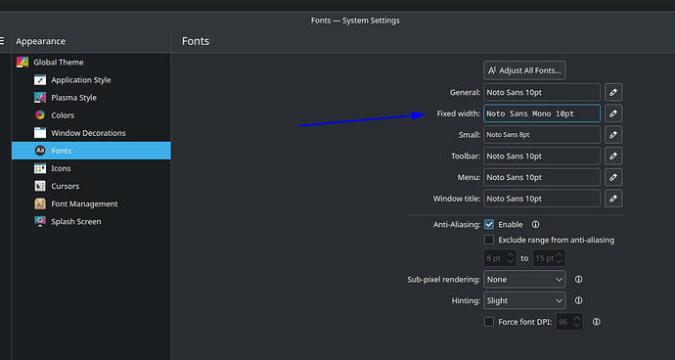Viewport: 675px width, 360px height.
Task: Show info for Sub-pixel rendering
Action: click(x=578, y=280)
